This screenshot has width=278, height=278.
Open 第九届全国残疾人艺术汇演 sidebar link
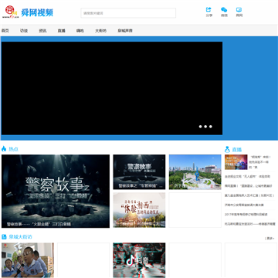pos(249,195)
